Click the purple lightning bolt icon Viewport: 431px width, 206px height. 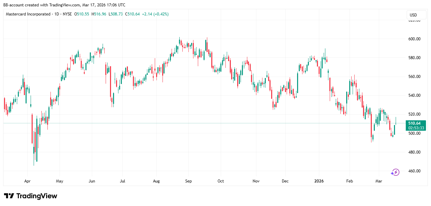[x=395, y=172]
